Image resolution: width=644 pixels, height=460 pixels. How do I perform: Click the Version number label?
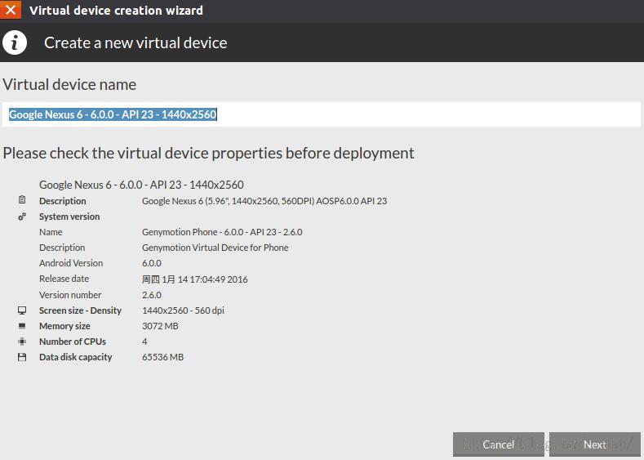point(70,295)
